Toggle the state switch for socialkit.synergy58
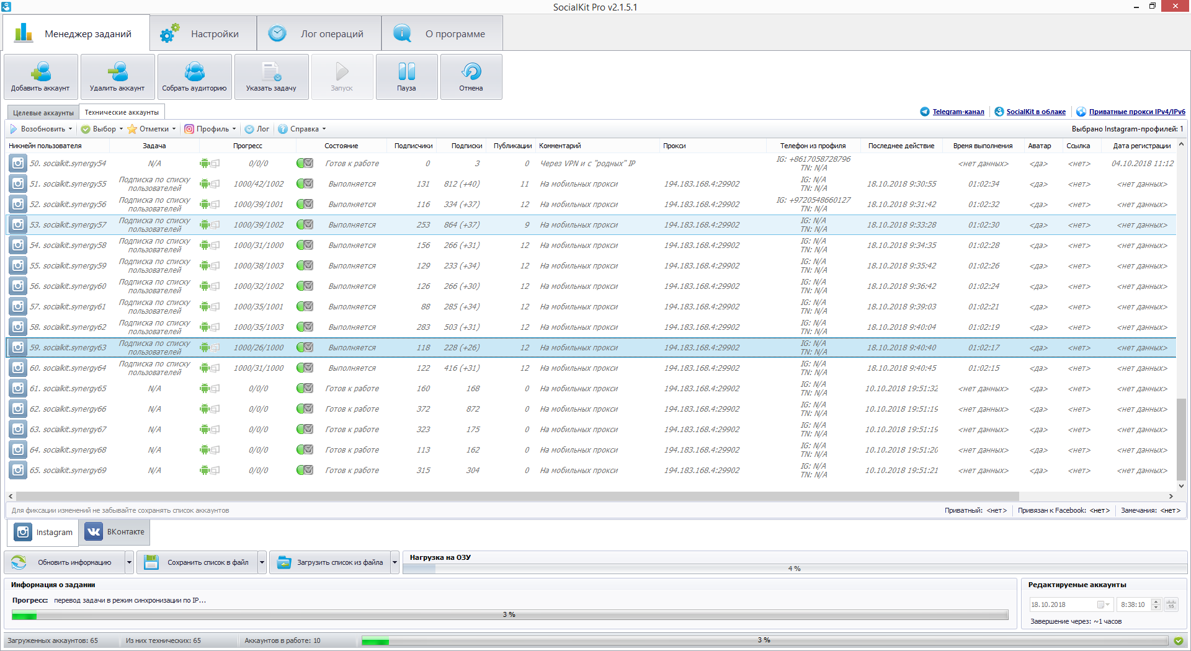The height and width of the screenshot is (651, 1191). point(305,246)
